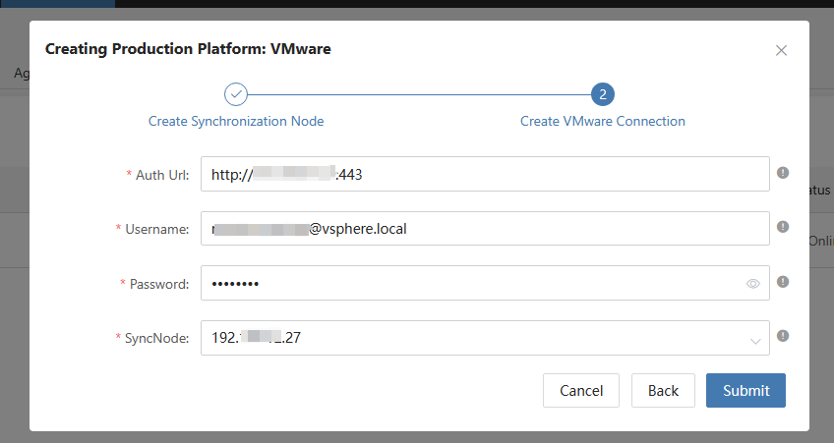Go back with the Back button
Image resolution: width=834 pixels, height=443 pixels.
[663, 391]
